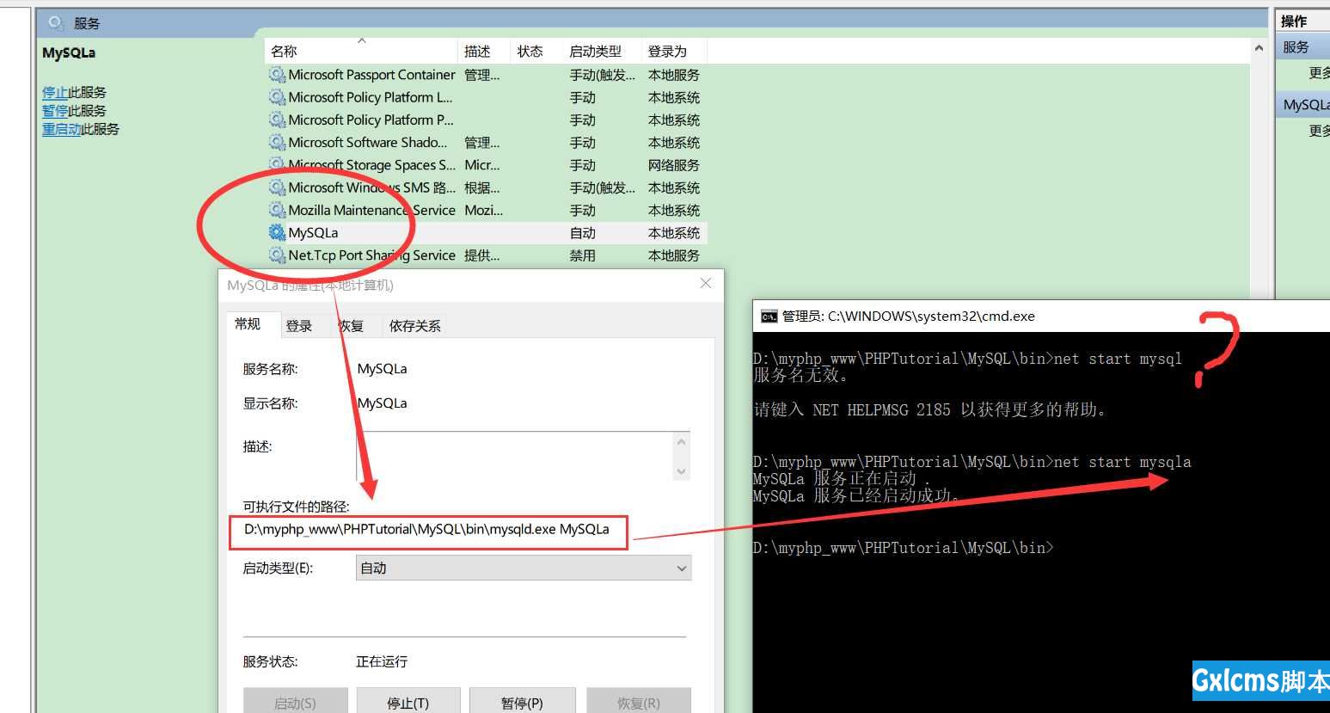Click the Microsoft Windows SMS service gear icon
The image size is (1330, 713).
[x=277, y=187]
